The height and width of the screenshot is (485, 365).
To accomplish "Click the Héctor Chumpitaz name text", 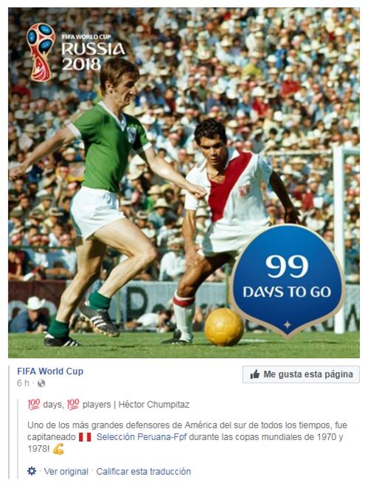I will point(153,404).
